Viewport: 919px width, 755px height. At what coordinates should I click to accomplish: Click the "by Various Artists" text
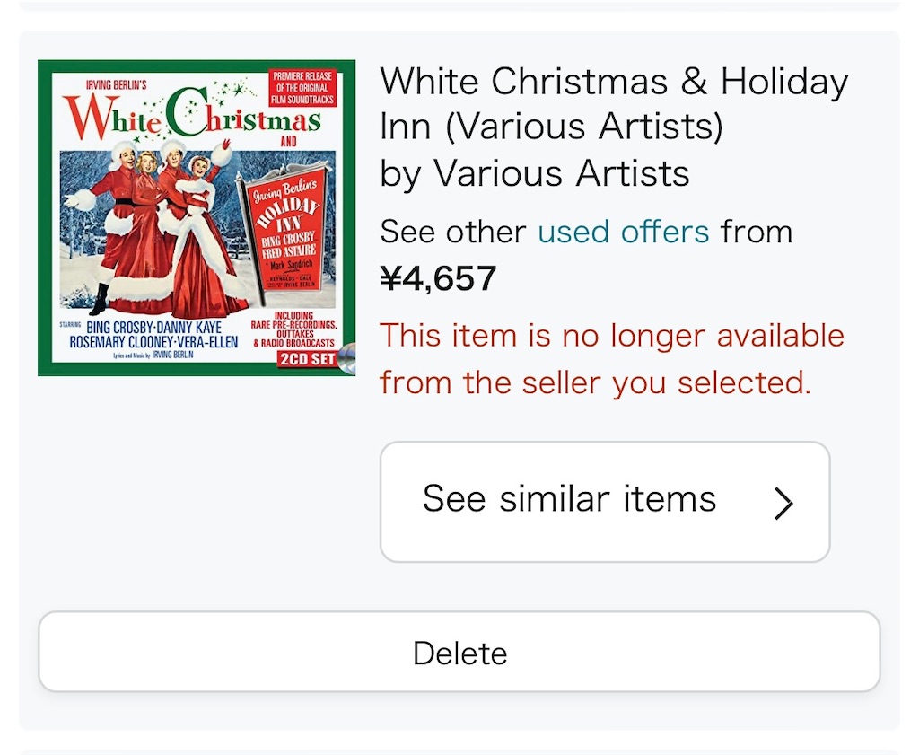535,174
